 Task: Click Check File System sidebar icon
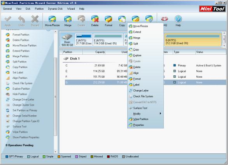tap(7, 83)
